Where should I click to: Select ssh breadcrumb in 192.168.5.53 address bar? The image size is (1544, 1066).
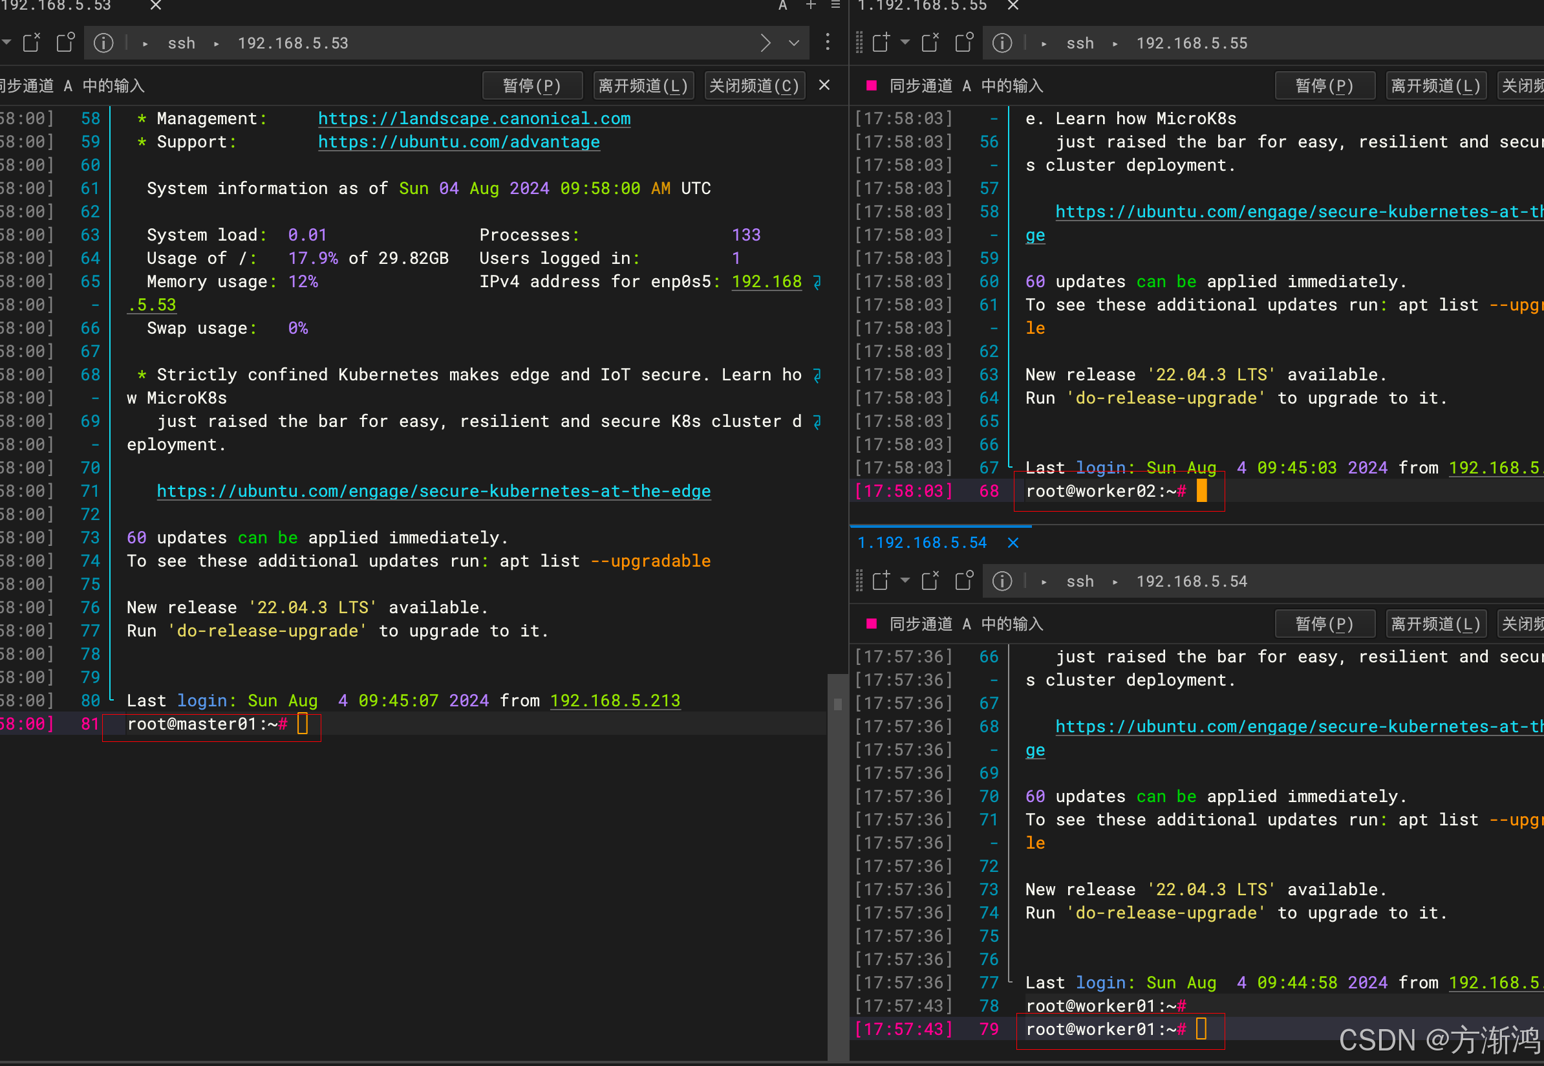click(x=181, y=43)
